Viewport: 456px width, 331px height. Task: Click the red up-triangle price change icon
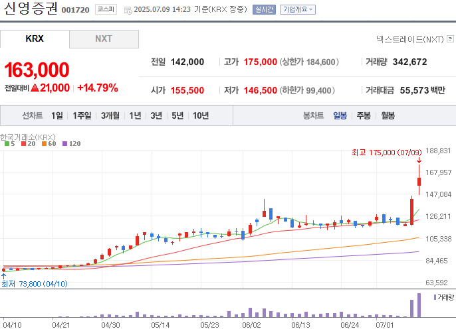point(35,88)
